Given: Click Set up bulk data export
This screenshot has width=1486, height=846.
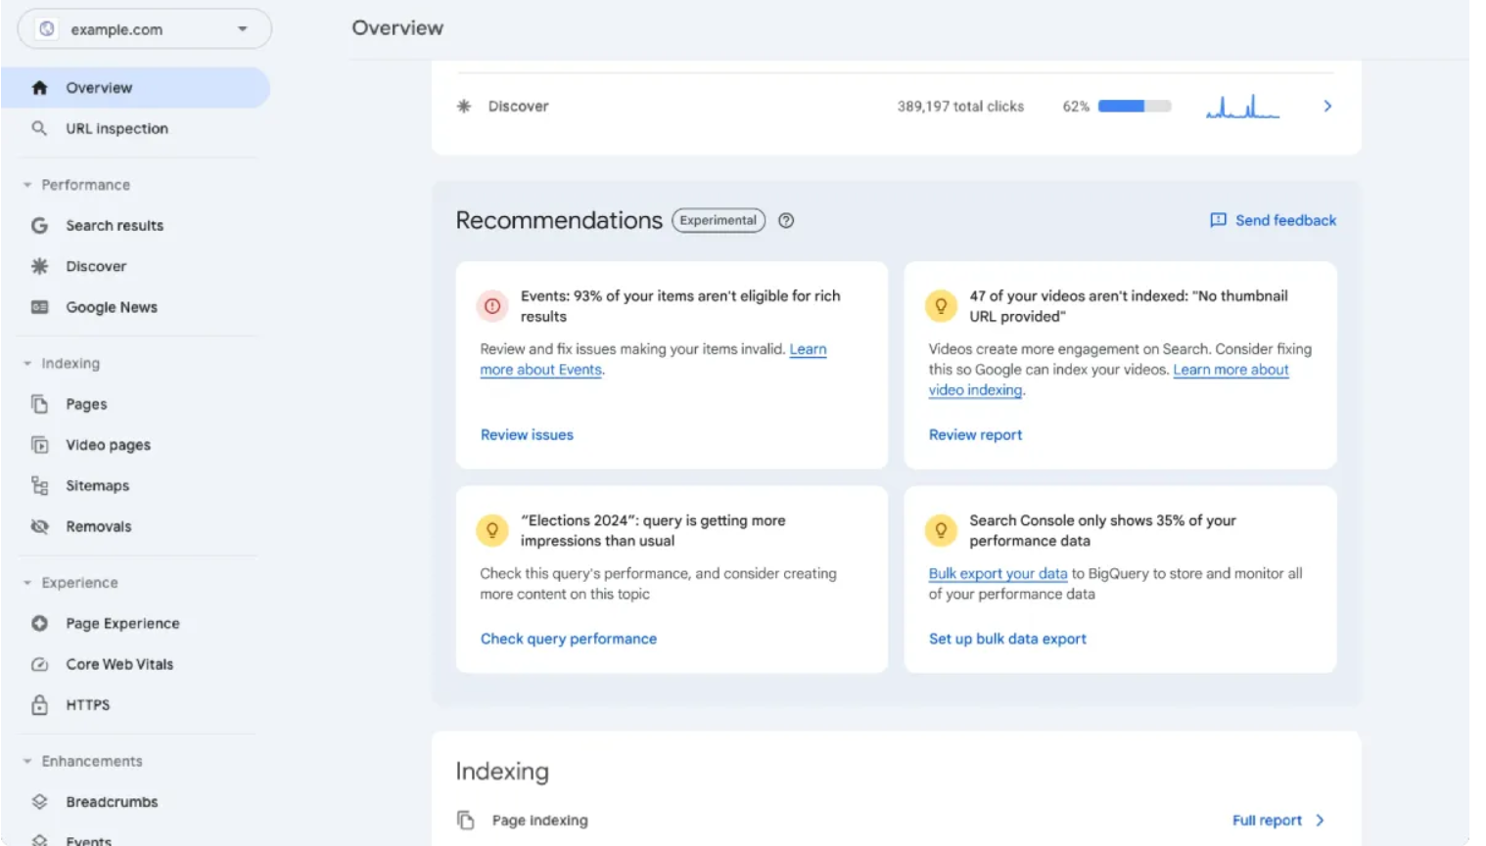Looking at the screenshot, I should coord(1007,639).
